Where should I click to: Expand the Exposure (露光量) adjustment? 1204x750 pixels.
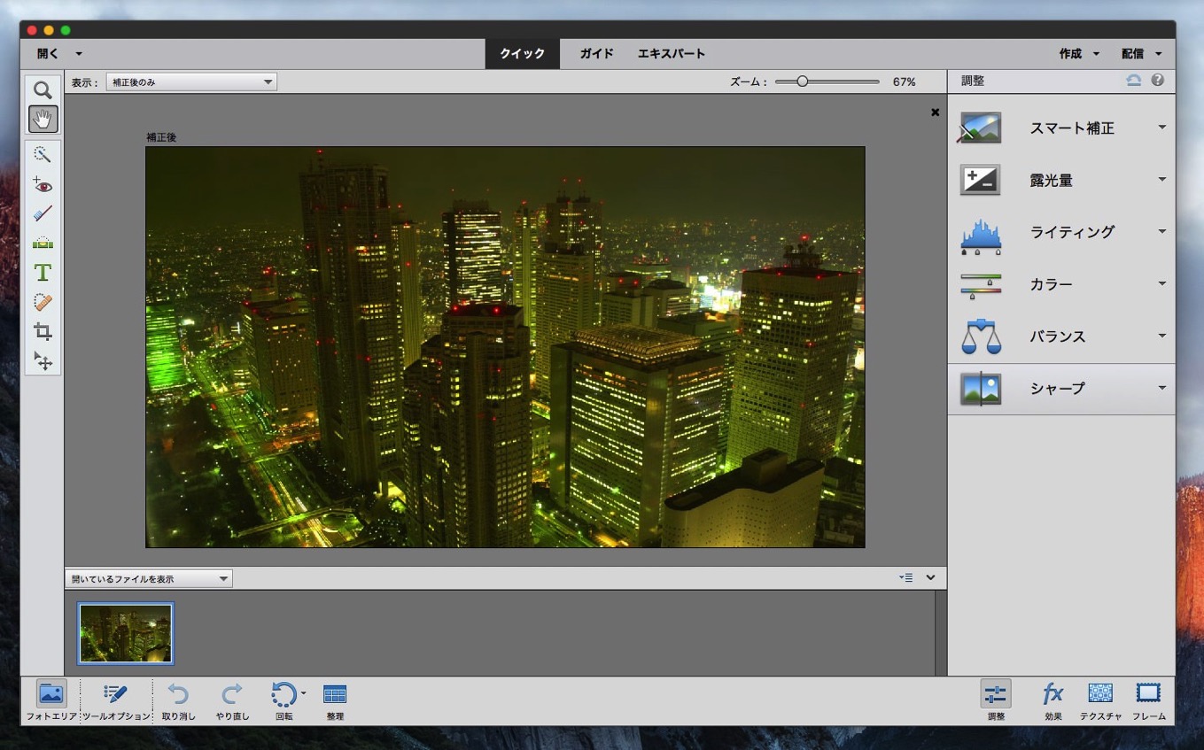click(x=1161, y=181)
